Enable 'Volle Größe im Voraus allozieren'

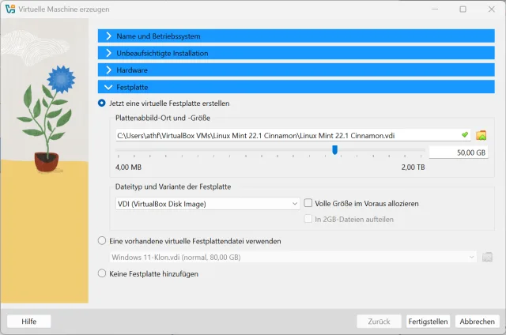[308, 203]
